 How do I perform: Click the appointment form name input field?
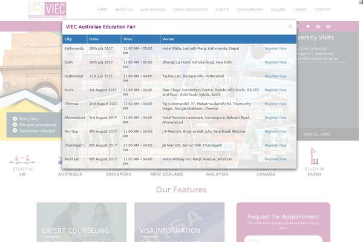pyautogui.click(x=283, y=239)
